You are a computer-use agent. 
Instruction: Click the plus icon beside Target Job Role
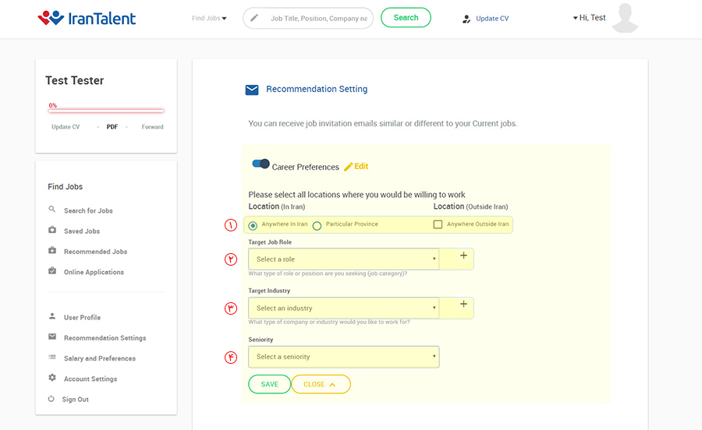463,256
